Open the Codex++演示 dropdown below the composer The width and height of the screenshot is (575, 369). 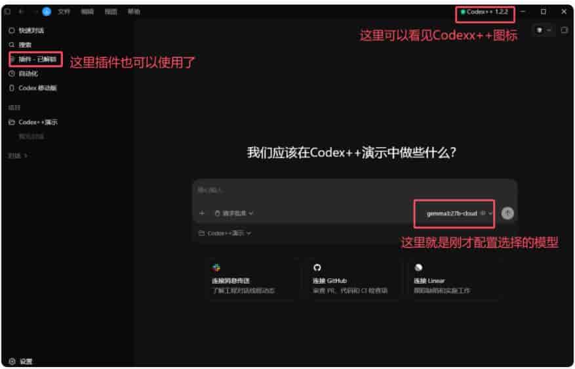pos(225,234)
